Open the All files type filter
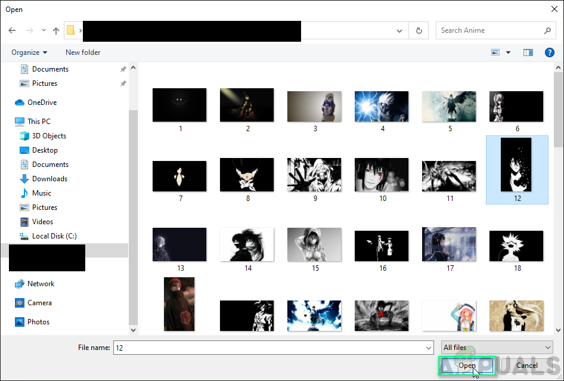The height and width of the screenshot is (381, 564). 497,348
